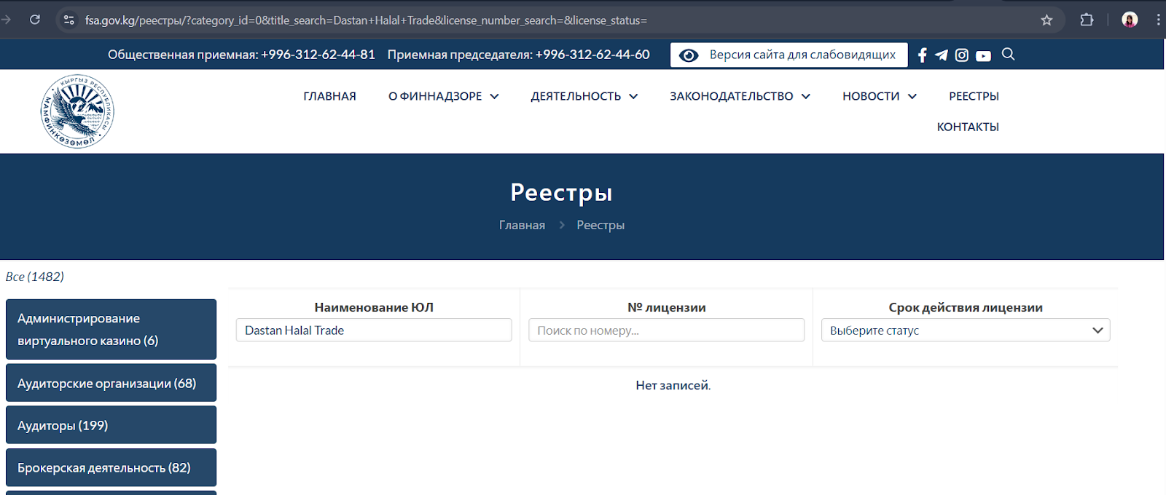The width and height of the screenshot is (1166, 495).
Task: Expand the О ФИННАДЗОРЕ menu
Action: coord(444,96)
